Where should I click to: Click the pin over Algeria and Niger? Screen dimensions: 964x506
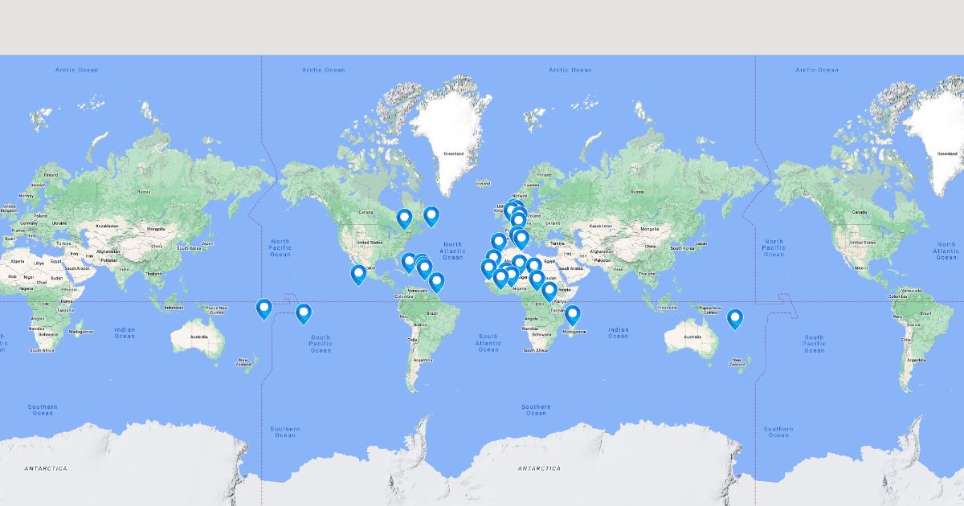click(x=519, y=263)
